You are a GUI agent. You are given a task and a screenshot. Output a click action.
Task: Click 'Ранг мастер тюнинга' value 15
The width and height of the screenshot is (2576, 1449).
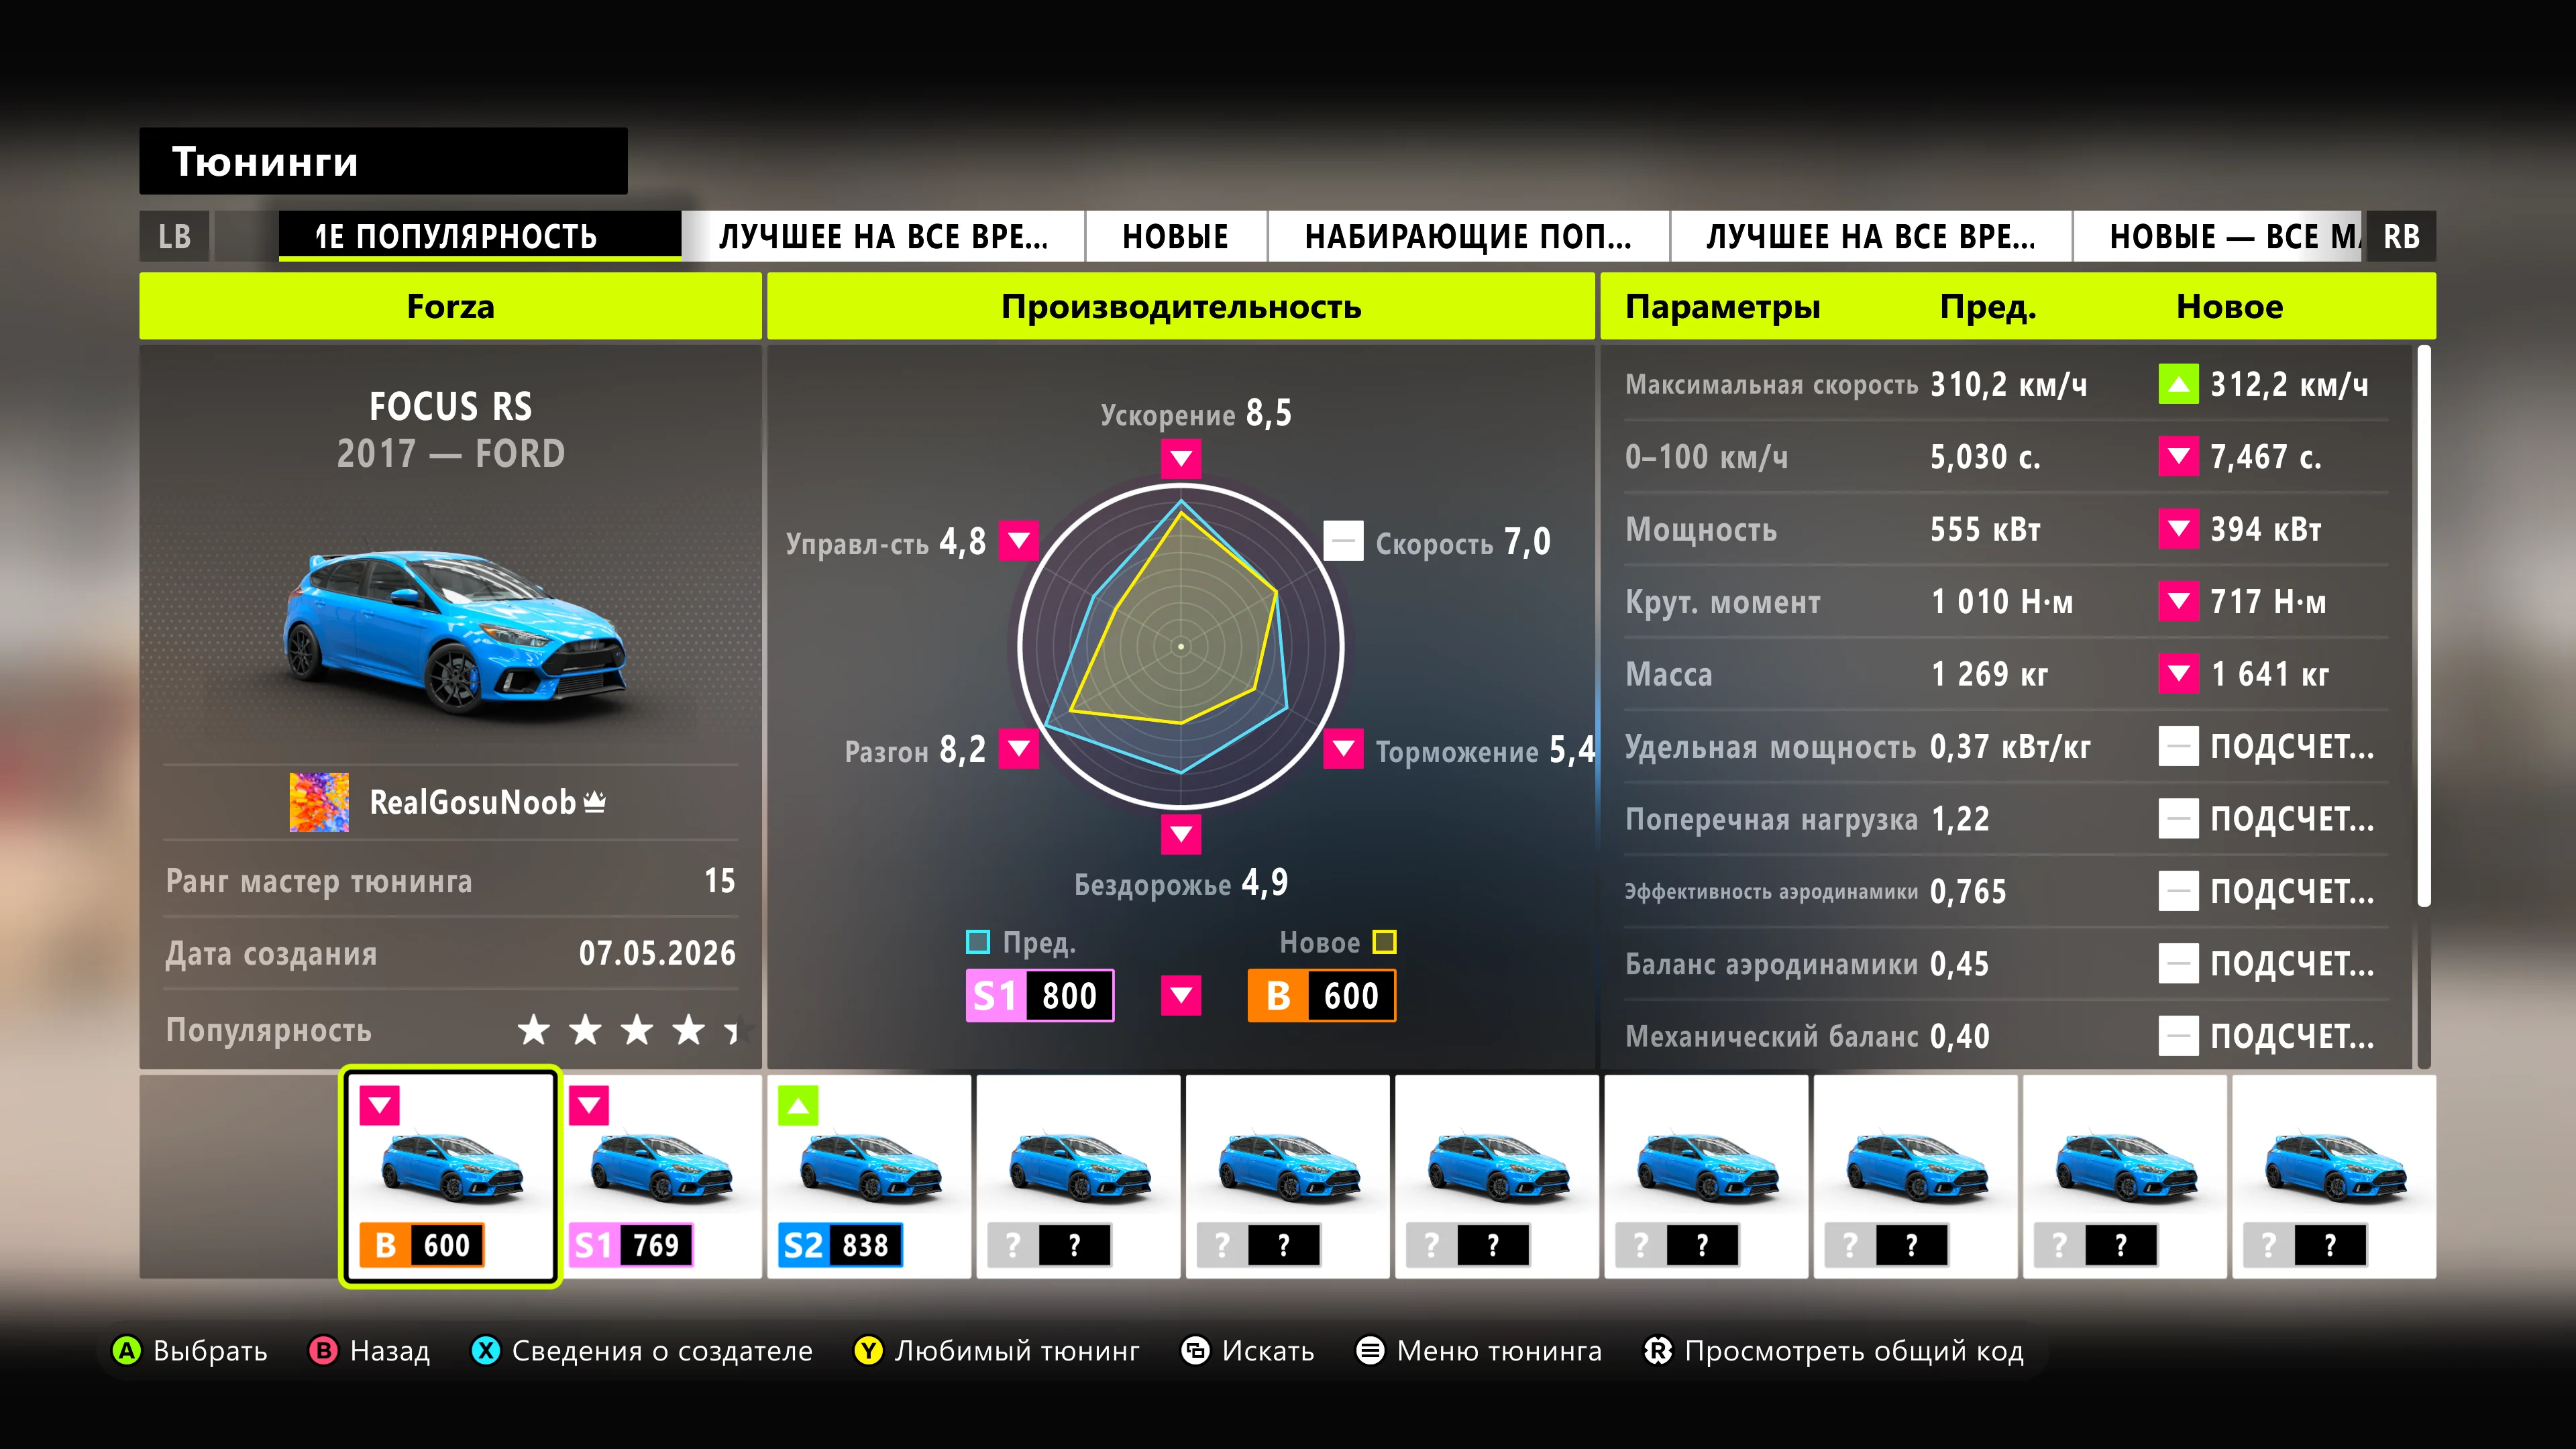720,881
